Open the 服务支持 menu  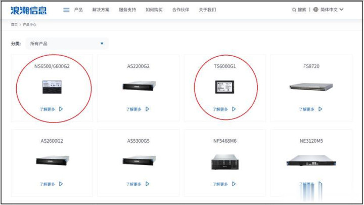tap(127, 10)
